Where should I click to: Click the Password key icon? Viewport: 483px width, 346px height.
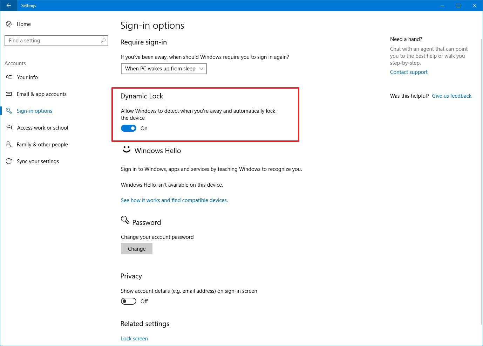[125, 220]
